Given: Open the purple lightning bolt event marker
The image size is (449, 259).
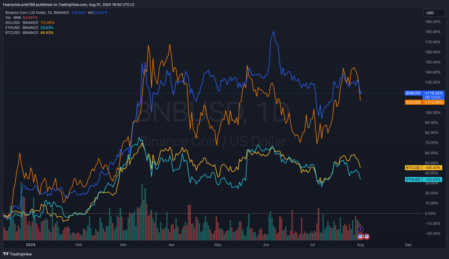Looking at the screenshot, I should [360, 230].
